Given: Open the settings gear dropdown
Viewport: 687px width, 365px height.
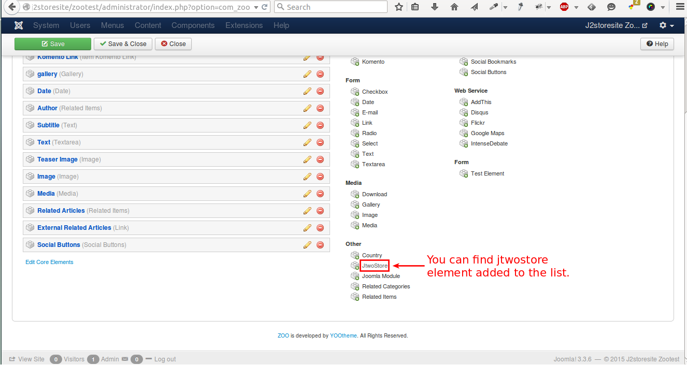Looking at the screenshot, I should click(x=666, y=25).
